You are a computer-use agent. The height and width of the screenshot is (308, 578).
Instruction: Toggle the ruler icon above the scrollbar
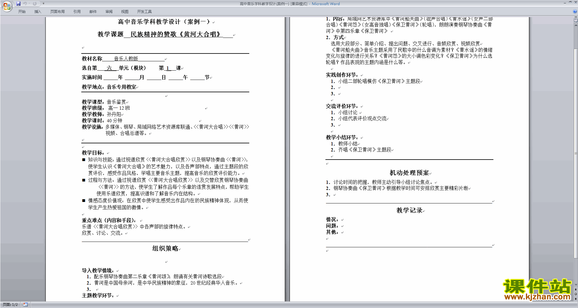(x=576, y=20)
